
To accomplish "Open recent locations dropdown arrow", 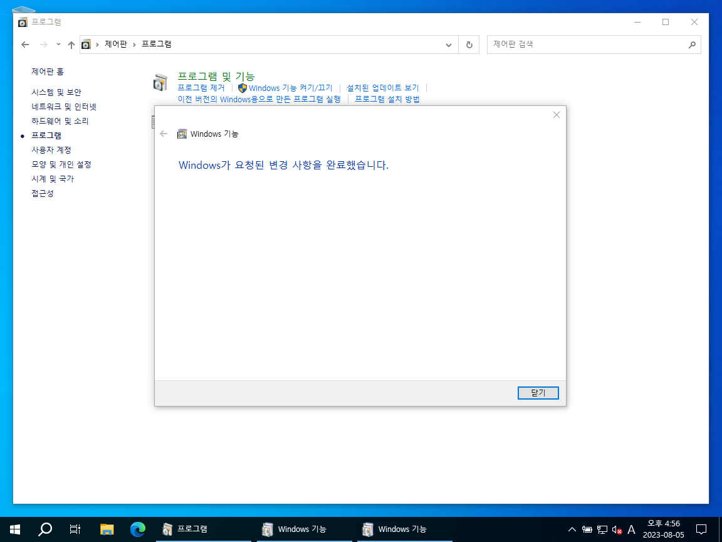I will click(58, 45).
